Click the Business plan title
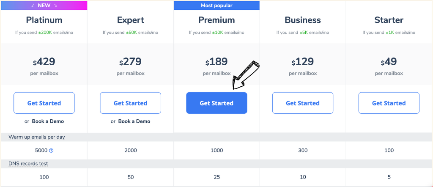Screen dimensions: 433x187 [303, 20]
